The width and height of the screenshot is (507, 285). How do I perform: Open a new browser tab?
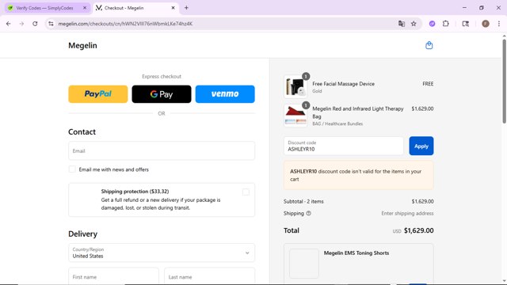click(x=186, y=8)
